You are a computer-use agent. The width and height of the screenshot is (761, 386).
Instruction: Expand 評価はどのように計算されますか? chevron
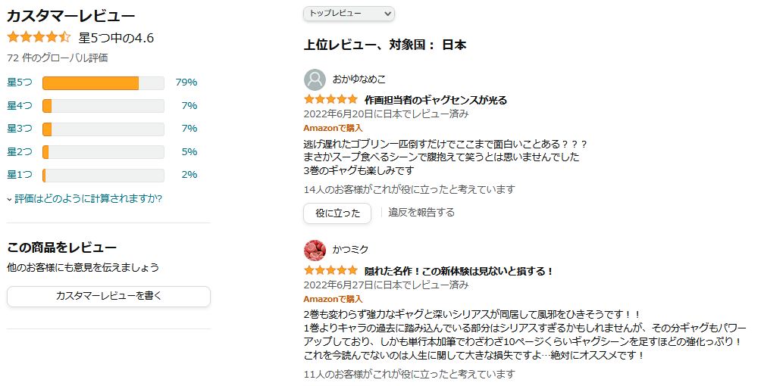pyautogui.click(x=9, y=199)
